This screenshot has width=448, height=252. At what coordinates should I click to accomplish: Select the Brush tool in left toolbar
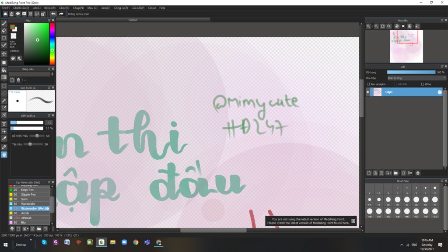click(4, 24)
